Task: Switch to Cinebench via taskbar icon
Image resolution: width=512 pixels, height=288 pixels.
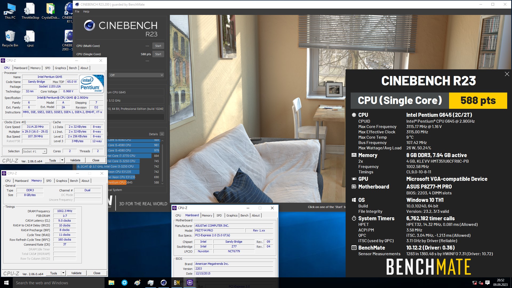Action: coord(164,283)
